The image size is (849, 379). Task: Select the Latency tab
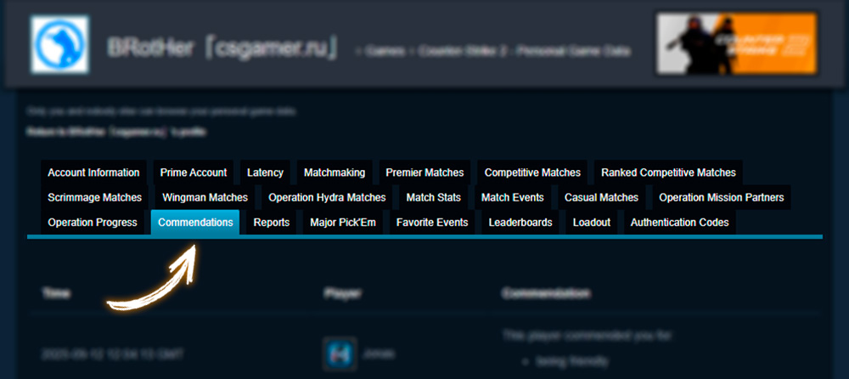click(x=265, y=173)
